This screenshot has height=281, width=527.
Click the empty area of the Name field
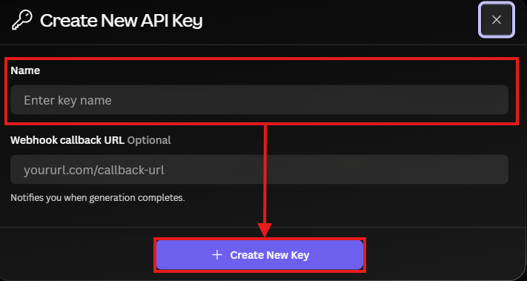coord(309,100)
